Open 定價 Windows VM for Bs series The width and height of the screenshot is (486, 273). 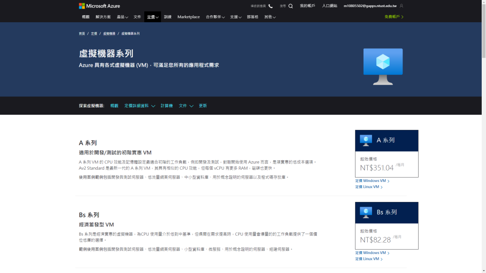372,253
